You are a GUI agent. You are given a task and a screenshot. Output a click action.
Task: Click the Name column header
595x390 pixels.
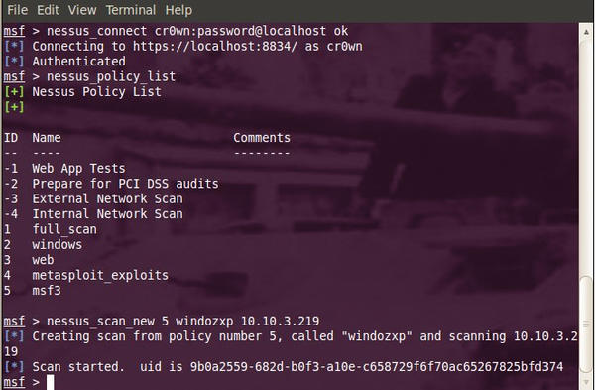(x=47, y=138)
